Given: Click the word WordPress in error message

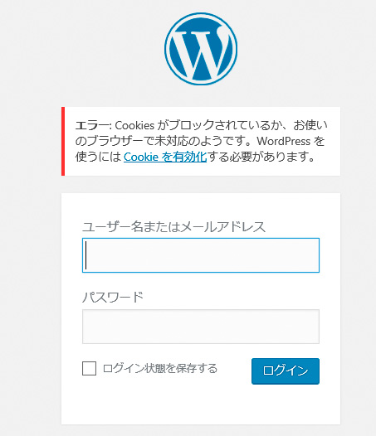Looking at the screenshot, I should pos(283,141).
